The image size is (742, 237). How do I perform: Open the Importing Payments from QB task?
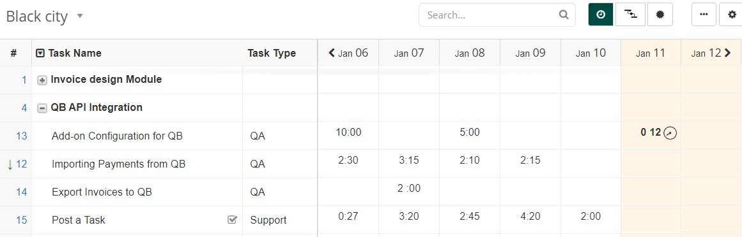coord(118,164)
